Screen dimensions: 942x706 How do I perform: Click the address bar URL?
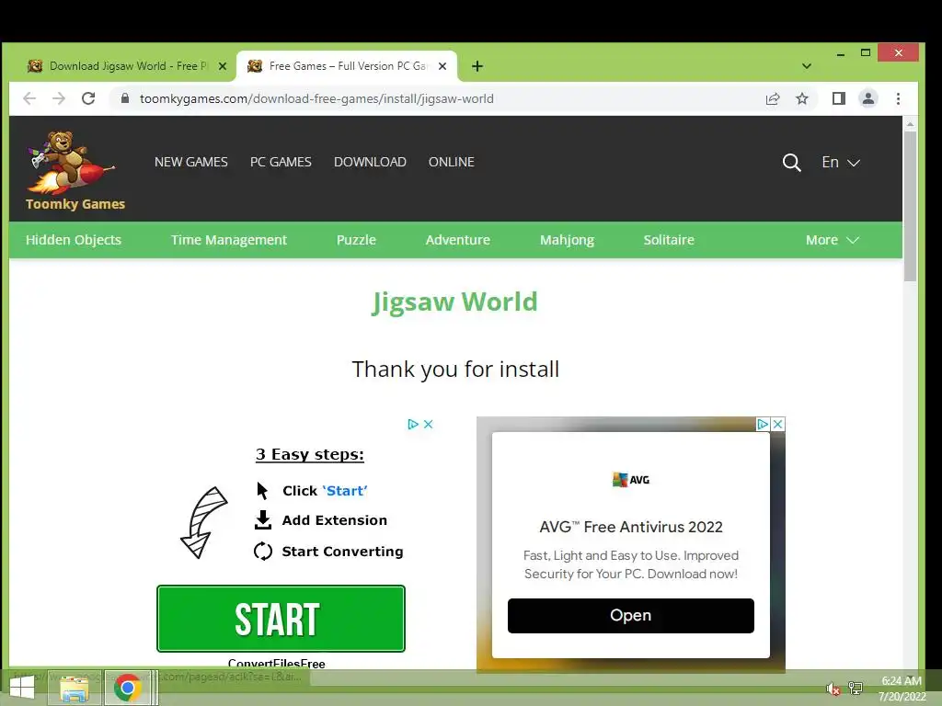tap(316, 98)
